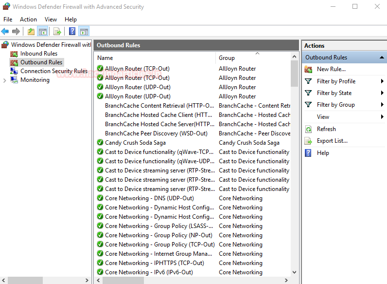Open the View submenu arrow in Actions
Image resolution: width=387 pixels, height=284 pixels.
tap(382, 117)
